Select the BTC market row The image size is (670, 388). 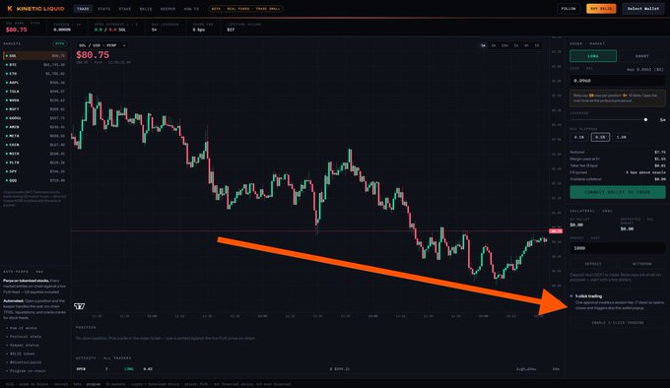[x=35, y=64]
